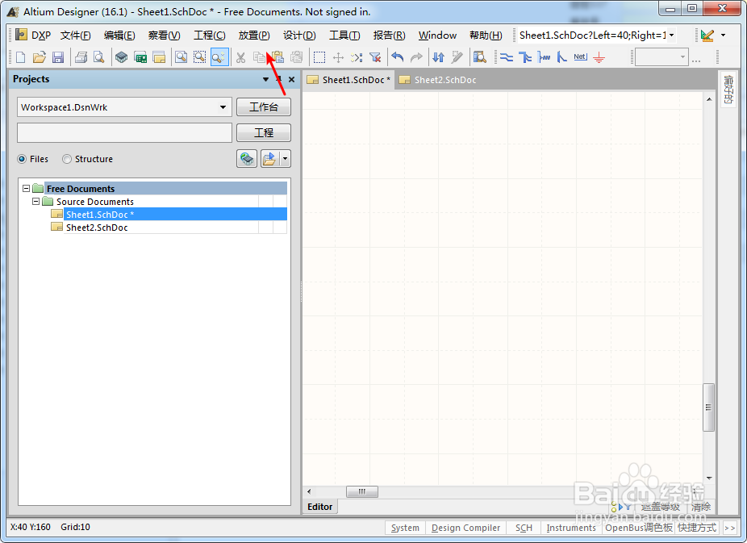Select the place bus tool
The image size is (747, 543).
[x=525, y=57]
